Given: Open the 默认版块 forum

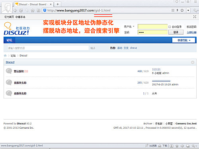Looking at the screenshot, I should coord(19,71).
